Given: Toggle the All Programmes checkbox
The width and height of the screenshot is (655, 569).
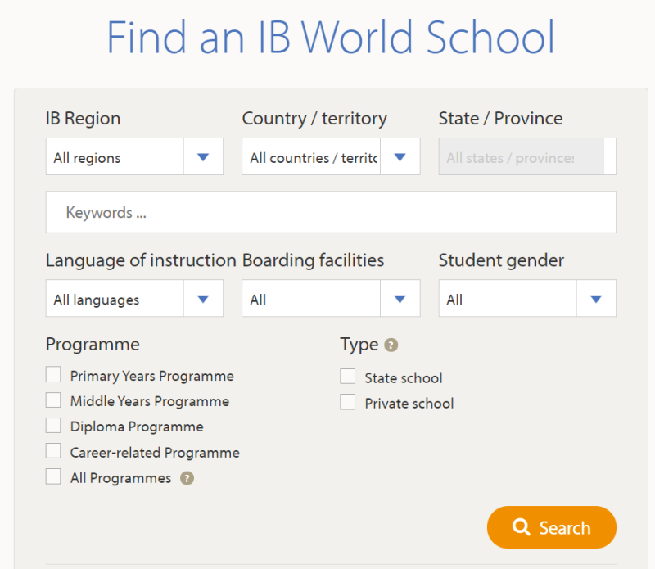Looking at the screenshot, I should point(53,476).
